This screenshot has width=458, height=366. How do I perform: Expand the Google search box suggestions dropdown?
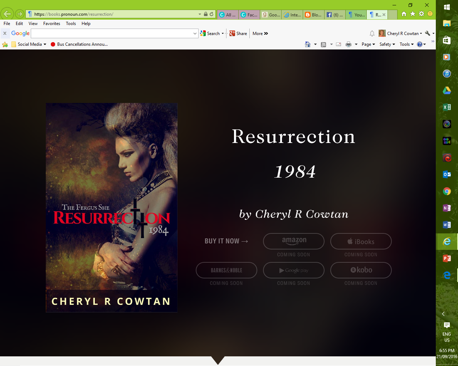pyautogui.click(x=195, y=33)
